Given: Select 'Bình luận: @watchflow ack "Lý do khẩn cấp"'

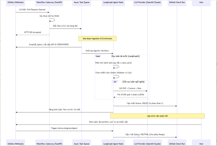Looking at the screenshot, I should click(109, 122).
